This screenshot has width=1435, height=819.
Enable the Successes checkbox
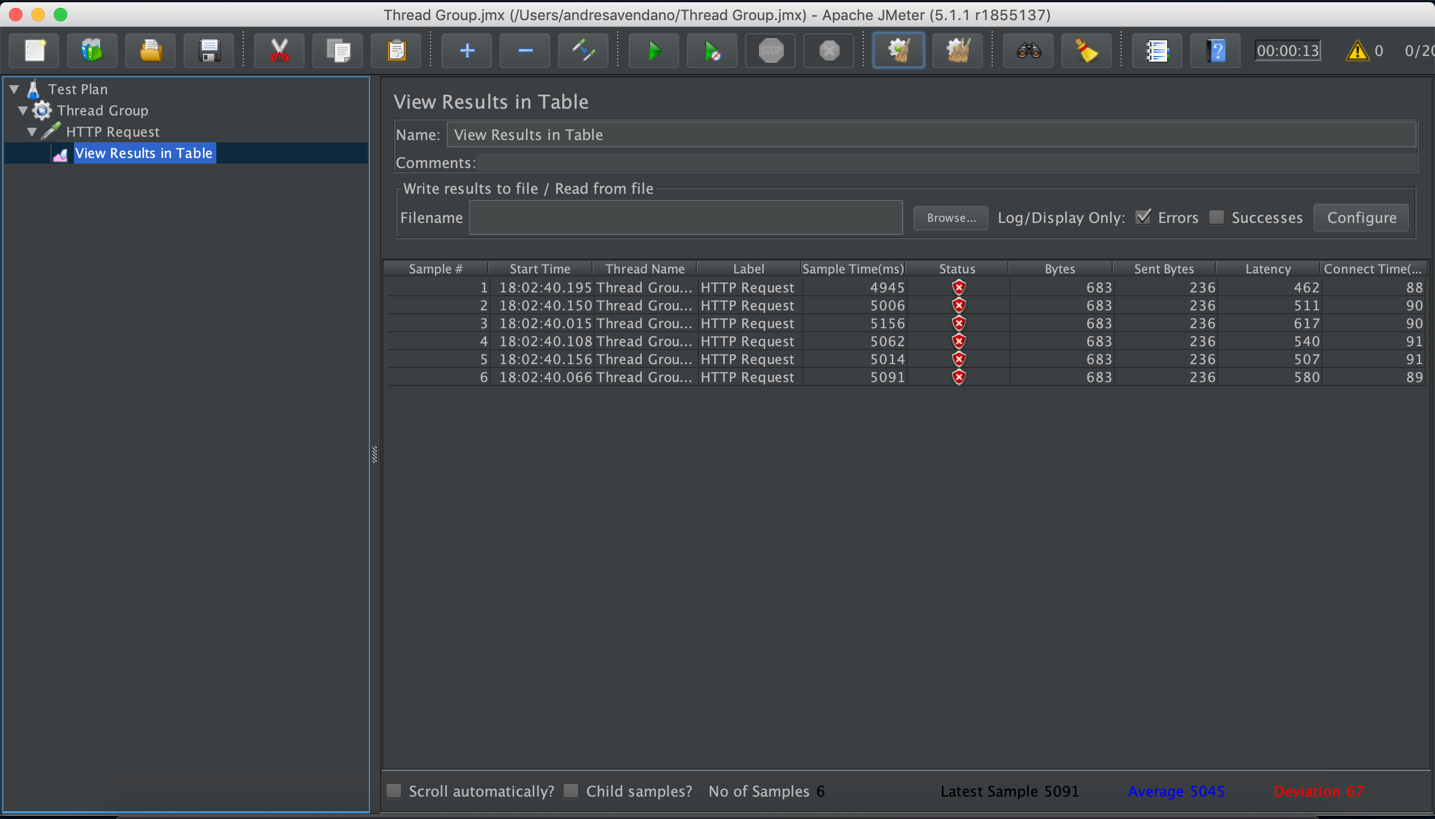pyautogui.click(x=1216, y=217)
